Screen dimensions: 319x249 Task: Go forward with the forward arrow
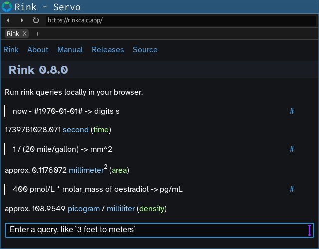point(22,20)
